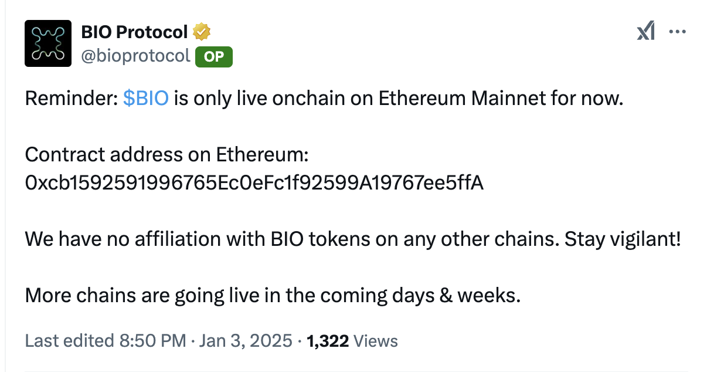707x372 pixels.
Task: Select the contract address text in the tweet
Action: [254, 182]
